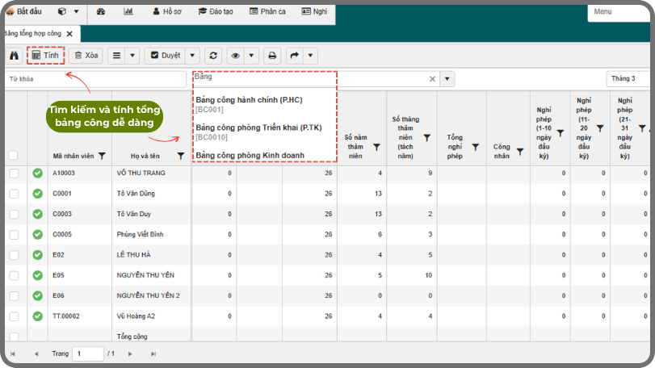Image resolution: width=655 pixels, height=368 pixels.
Task: Filter Nghỉ phép (11-20 ngày) column
Action: click(x=600, y=128)
